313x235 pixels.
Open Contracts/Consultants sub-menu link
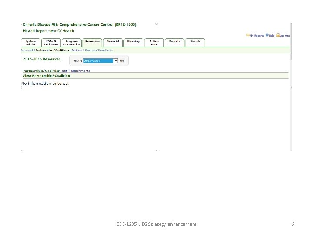pos(99,50)
